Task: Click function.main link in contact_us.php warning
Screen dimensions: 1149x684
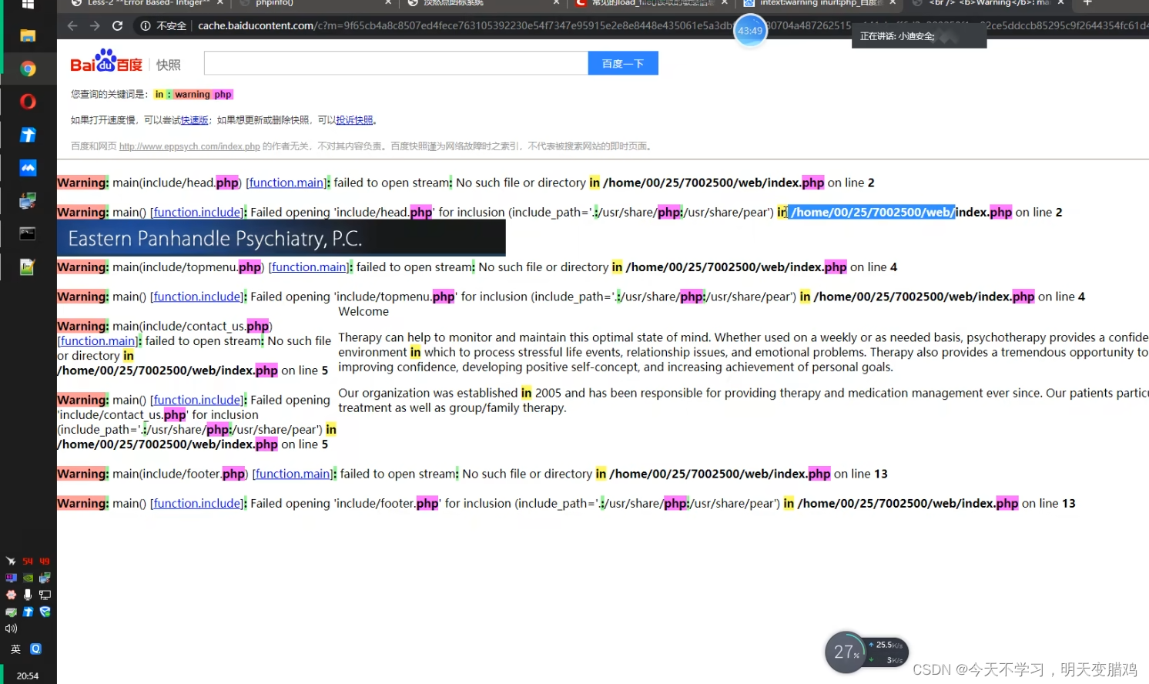Action: tap(98, 340)
